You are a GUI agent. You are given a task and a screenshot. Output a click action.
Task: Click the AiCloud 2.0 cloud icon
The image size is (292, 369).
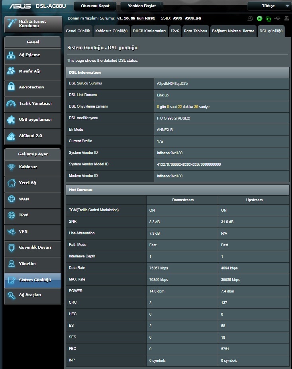(11, 136)
